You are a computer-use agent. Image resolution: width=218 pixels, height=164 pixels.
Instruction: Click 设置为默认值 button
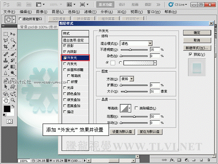click(122, 132)
